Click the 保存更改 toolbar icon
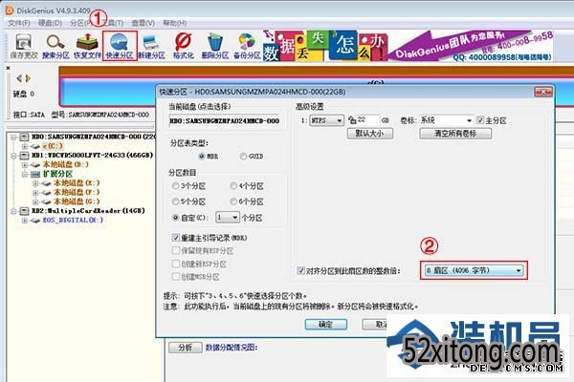This screenshot has width=574, height=382. pos(23,47)
